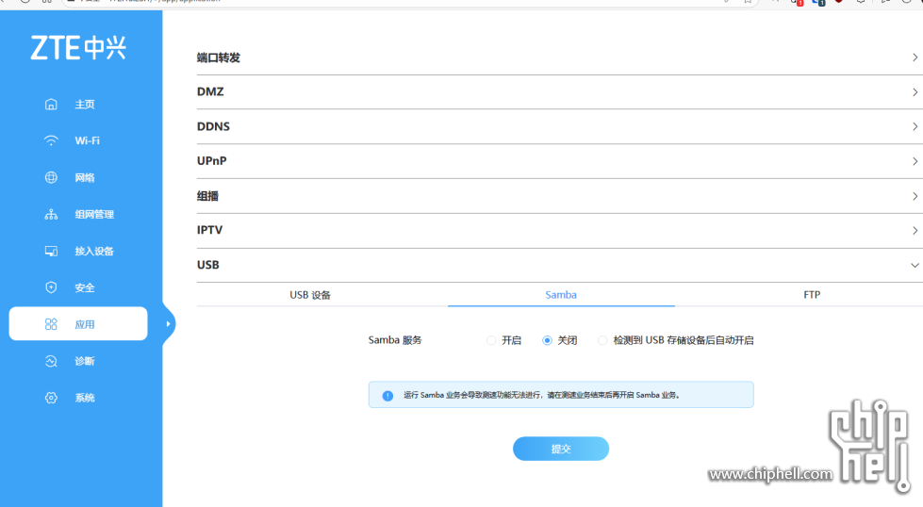Click the Wi-Fi signal icon
The image size is (923, 507).
tap(51, 140)
